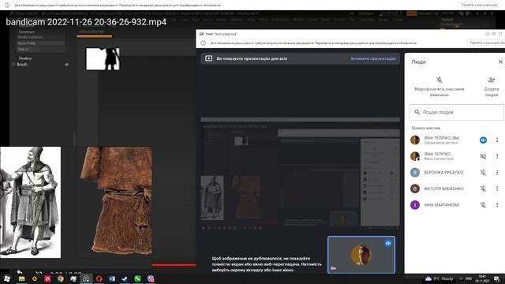Click the Додати людей add-person icon
The image size is (505, 284).
(x=491, y=80)
